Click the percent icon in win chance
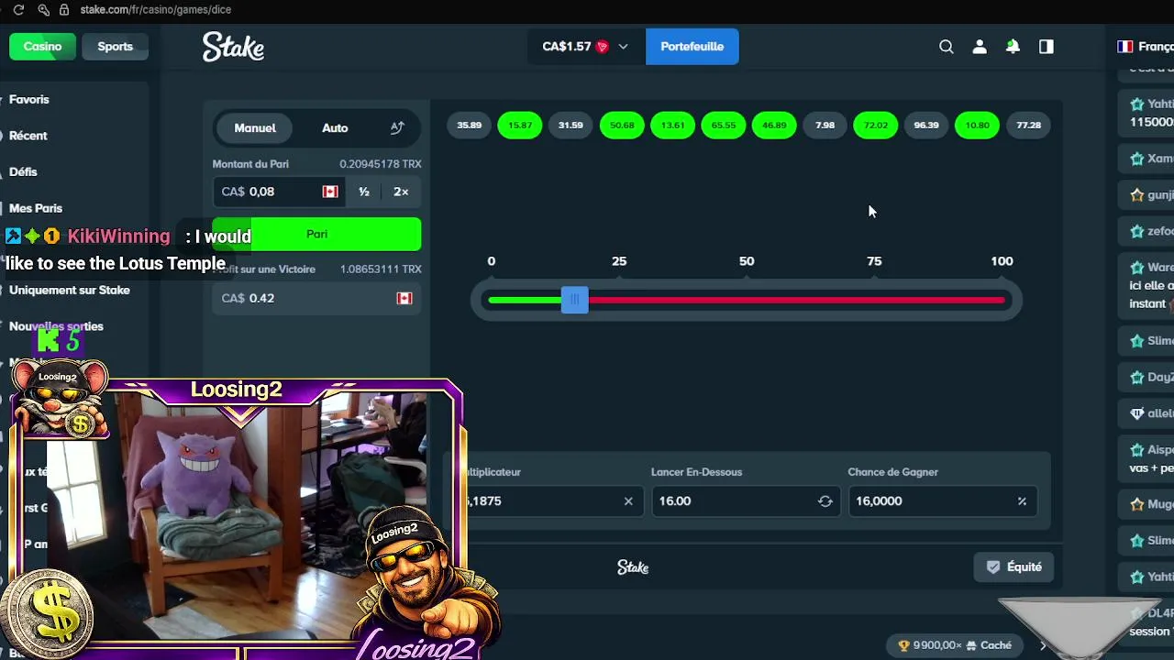 pos(1022,501)
